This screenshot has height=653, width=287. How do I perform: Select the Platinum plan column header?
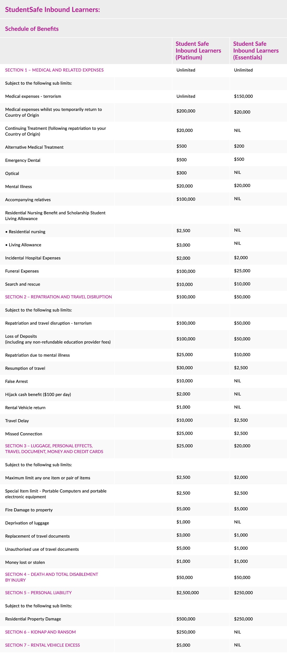[198, 51]
